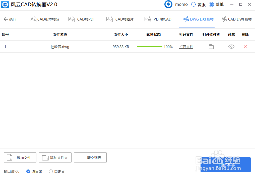This screenshot has height=177, width=255.
Task: Open the preview eye icon for 拙政园.dwg
Action: (x=231, y=47)
